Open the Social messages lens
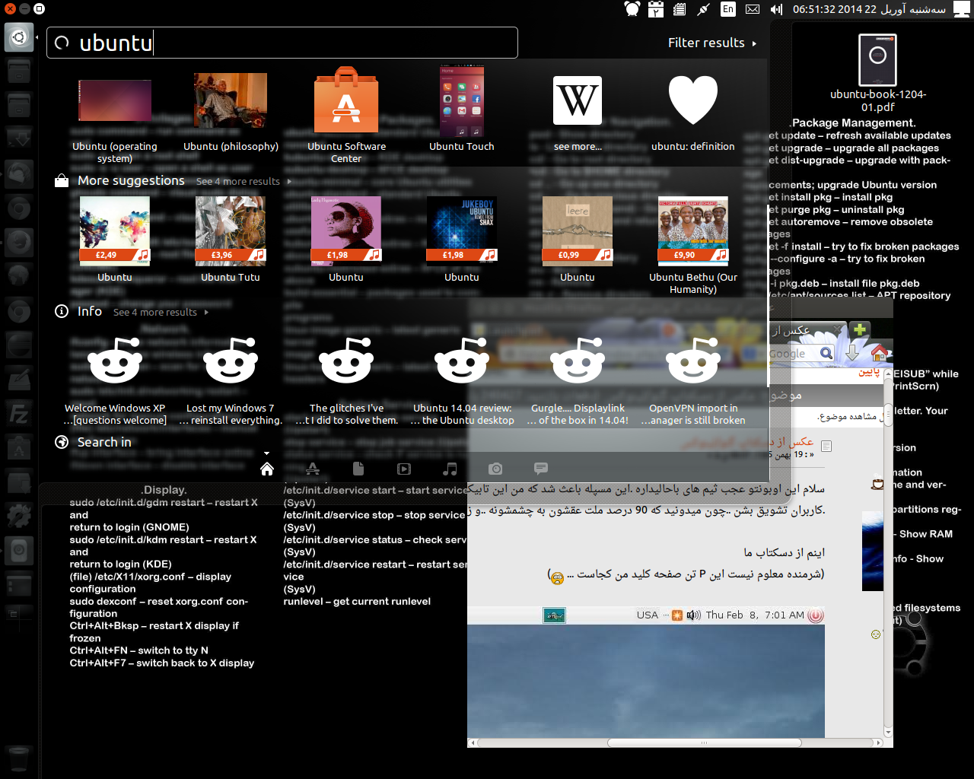Image resolution: width=974 pixels, height=779 pixels. (541, 469)
